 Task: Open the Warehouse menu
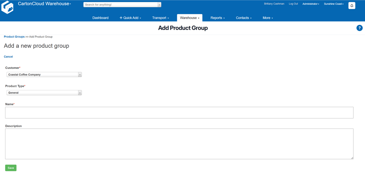point(190,18)
